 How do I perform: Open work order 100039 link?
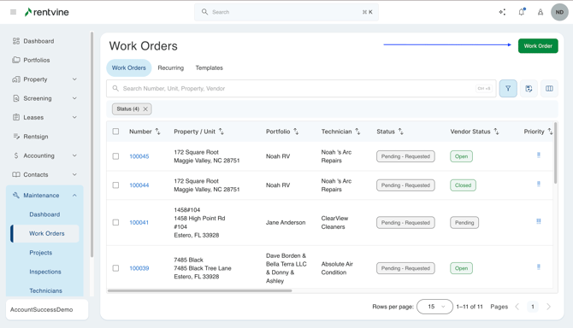pyautogui.click(x=139, y=268)
